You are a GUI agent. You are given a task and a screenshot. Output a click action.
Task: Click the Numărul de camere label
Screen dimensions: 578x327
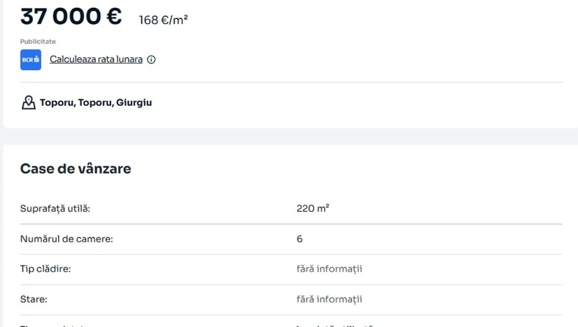coord(66,239)
